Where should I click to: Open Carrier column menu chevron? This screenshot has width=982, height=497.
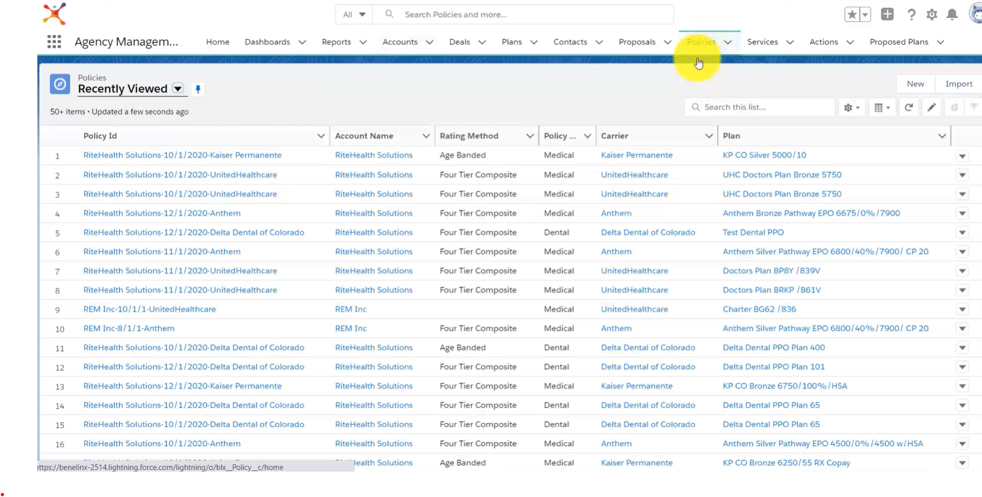pyautogui.click(x=709, y=136)
